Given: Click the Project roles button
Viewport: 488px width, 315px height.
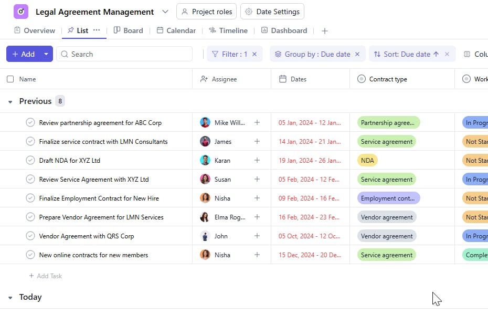Looking at the screenshot, I should (207, 12).
